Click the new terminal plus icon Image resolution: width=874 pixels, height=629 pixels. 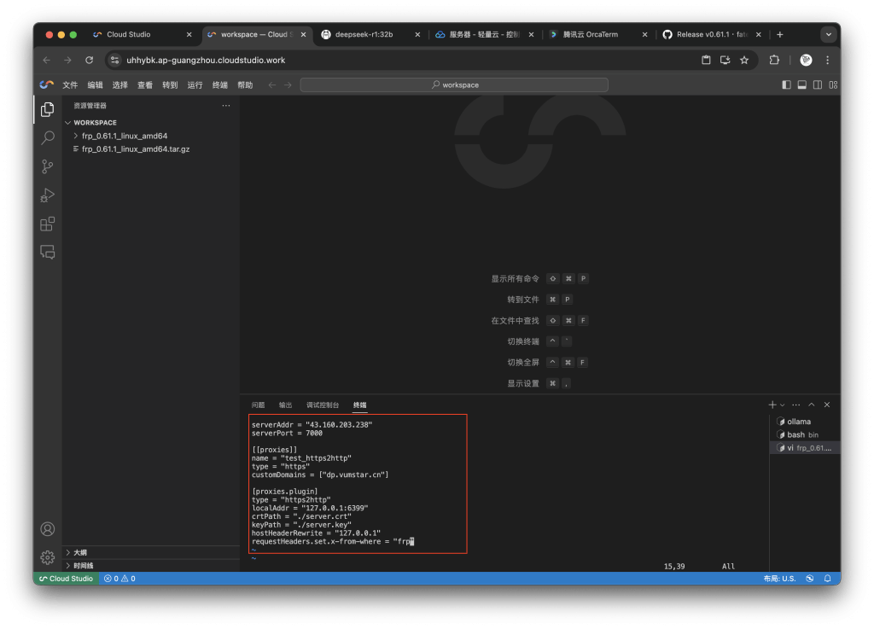point(772,405)
